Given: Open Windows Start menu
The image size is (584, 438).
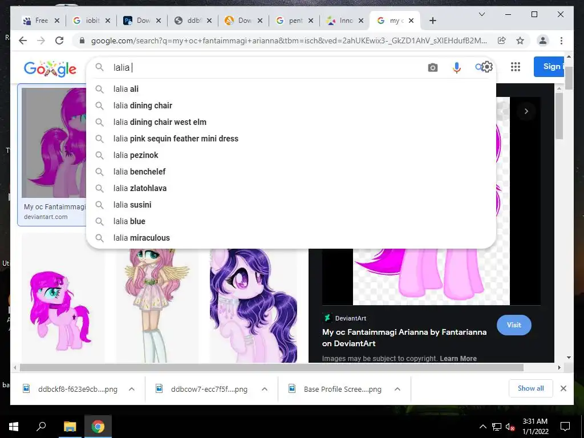Looking at the screenshot, I should [x=14, y=427].
